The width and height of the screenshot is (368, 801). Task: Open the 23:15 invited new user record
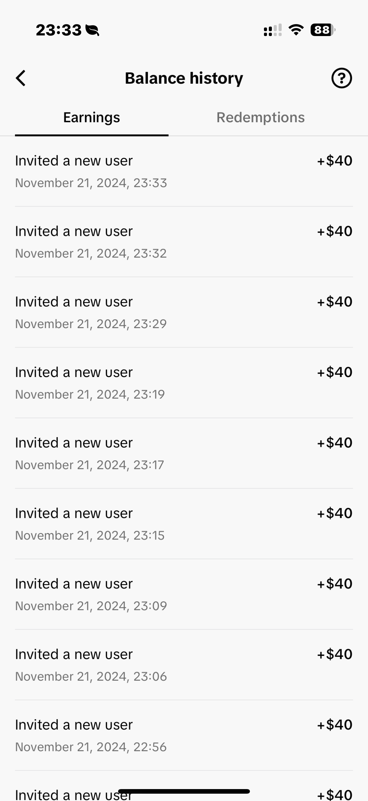[x=184, y=524]
